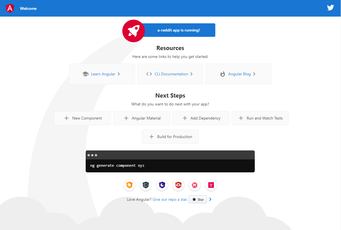Click the blue chevron next to Star
Image resolution: width=341 pixels, height=230 pixels.
(x=210, y=199)
